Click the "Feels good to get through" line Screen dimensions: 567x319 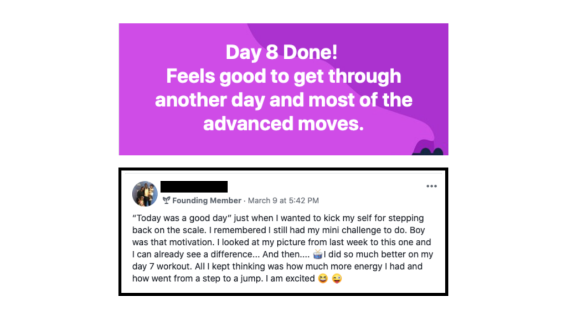(x=283, y=76)
